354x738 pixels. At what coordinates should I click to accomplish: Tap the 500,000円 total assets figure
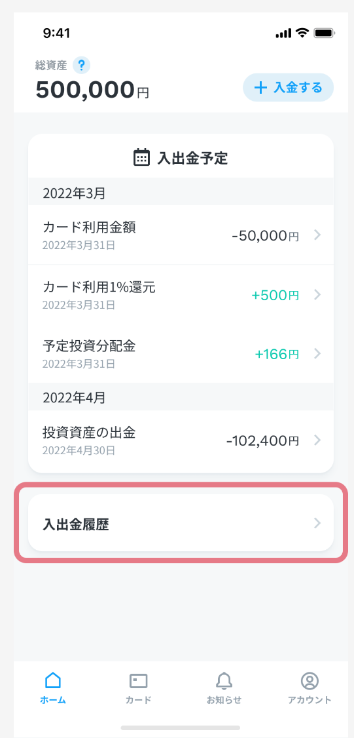pyautogui.click(x=92, y=89)
